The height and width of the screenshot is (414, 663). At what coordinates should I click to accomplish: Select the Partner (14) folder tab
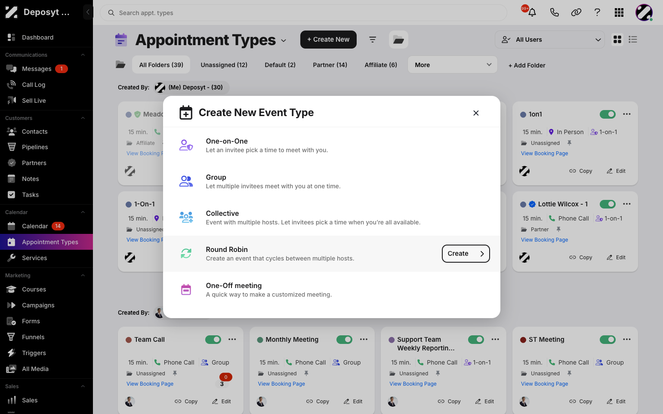point(330,65)
